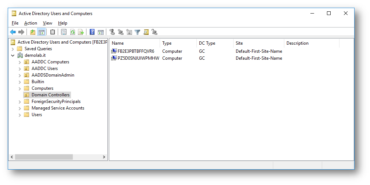Expand the Saved Queries node
The width and height of the screenshot is (370, 185).
(x=13, y=49)
